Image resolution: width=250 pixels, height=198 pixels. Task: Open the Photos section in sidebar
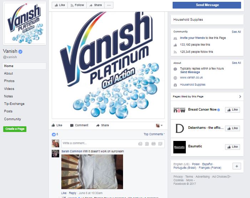pyautogui.click(x=9, y=81)
